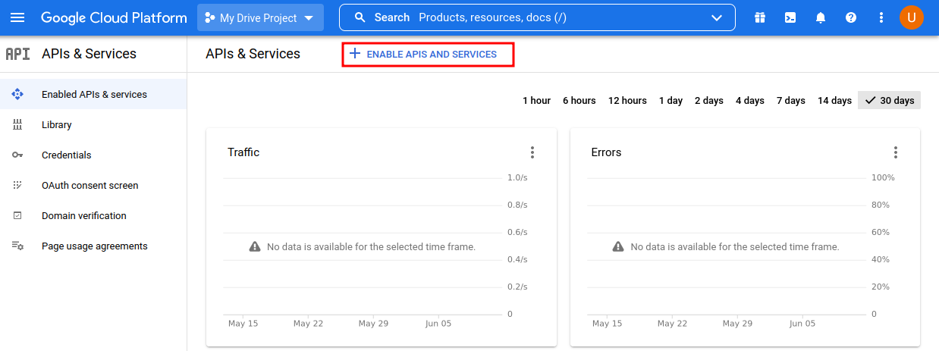
Task: Open the Credentials sidebar item
Action: pos(93,155)
